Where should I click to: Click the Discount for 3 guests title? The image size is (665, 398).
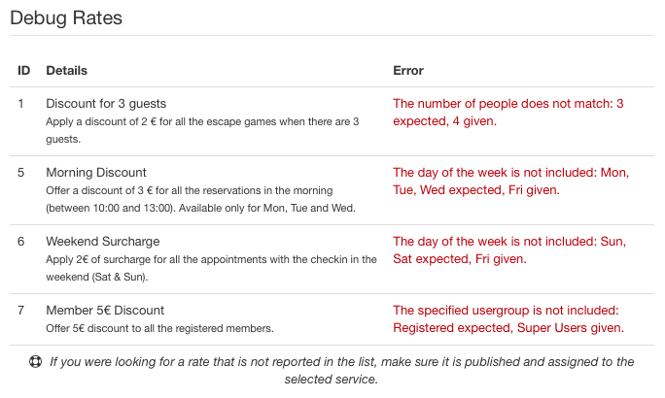click(x=106, y=103)
